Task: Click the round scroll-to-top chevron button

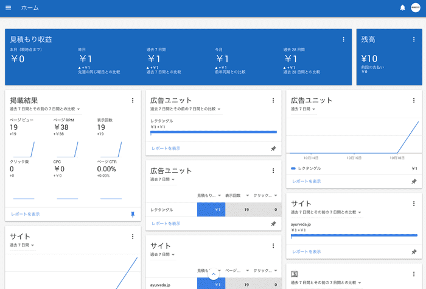Action: [213, 274]
